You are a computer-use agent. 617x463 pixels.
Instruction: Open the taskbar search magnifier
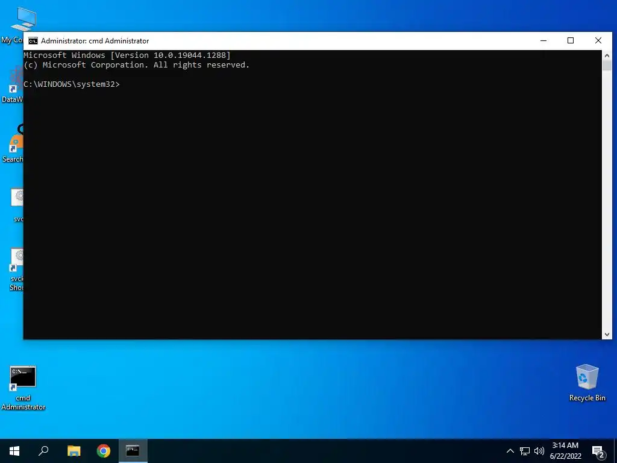click(43, 451)
